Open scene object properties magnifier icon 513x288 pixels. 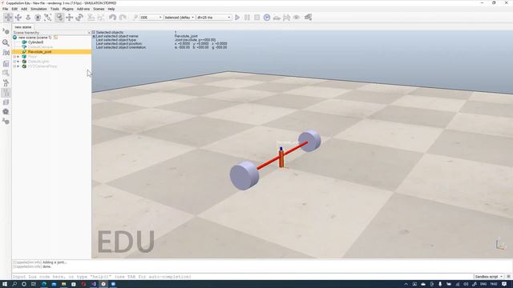coord(6,42)
